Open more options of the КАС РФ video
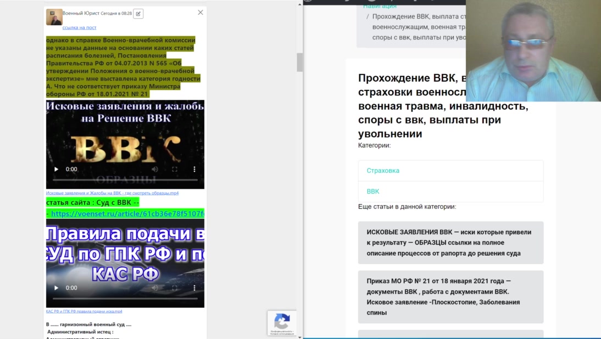Image resolution: width=601 pixels, height=339 pixels. click(x=194, y=288)
